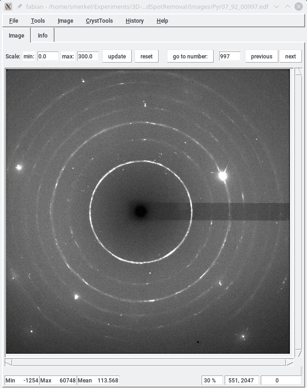This screenshot has width=307, height=388.
Task: Click the image number field showing 997
Action: click(229, 57)
